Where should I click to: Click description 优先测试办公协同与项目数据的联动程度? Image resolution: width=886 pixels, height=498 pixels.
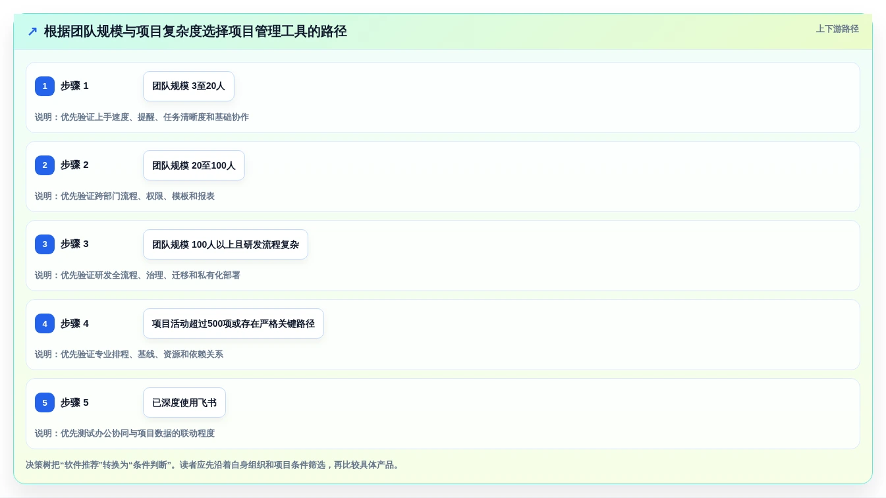(138, 433)
